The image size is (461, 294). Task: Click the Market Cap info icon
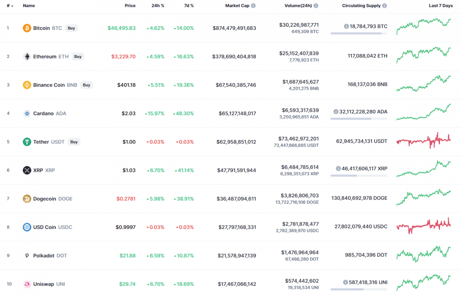point(254,6)
